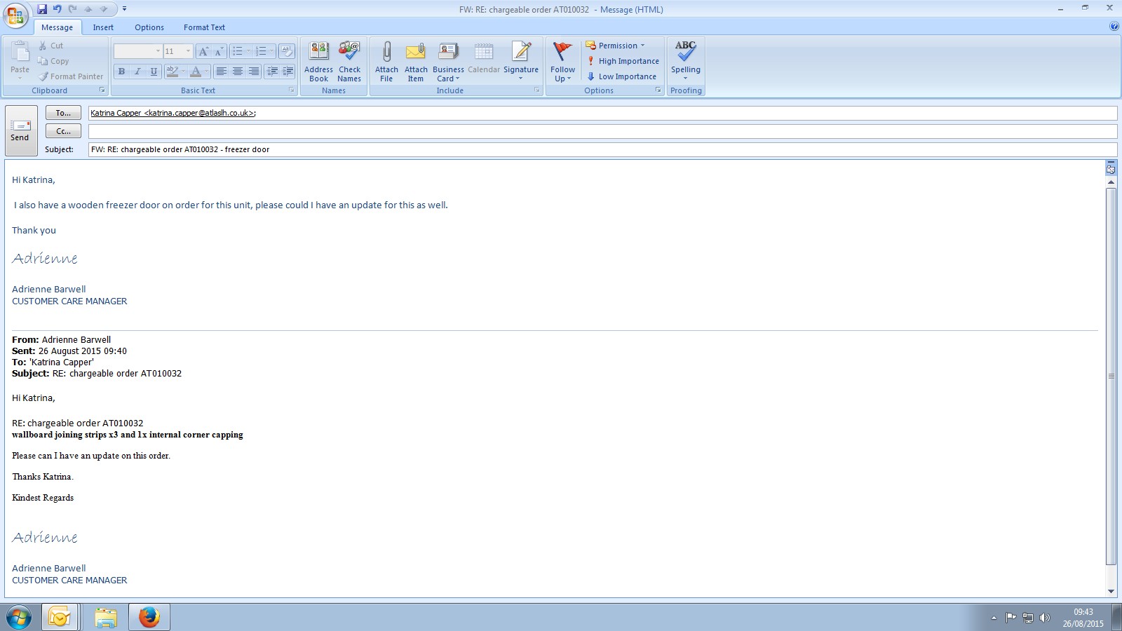The width and height of the screenshot is (1122, 631).
Task: Open the Follow Up flag menu
Action: [x=562, y=61]
